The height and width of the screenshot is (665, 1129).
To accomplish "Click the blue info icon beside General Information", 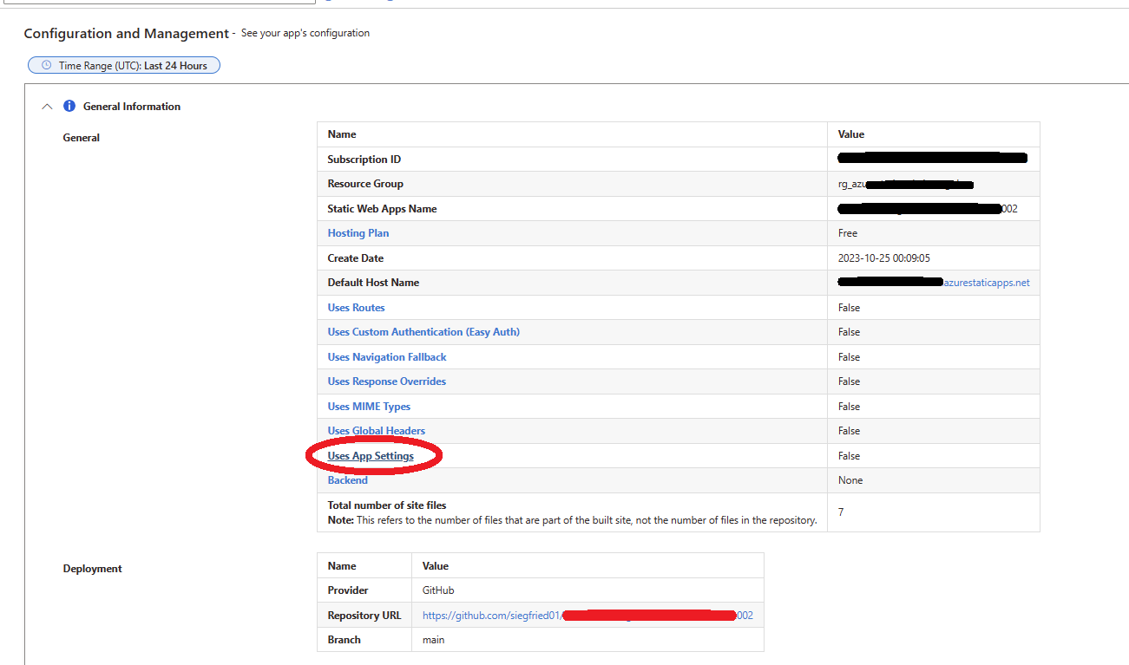I will click(x=69, y=106).
